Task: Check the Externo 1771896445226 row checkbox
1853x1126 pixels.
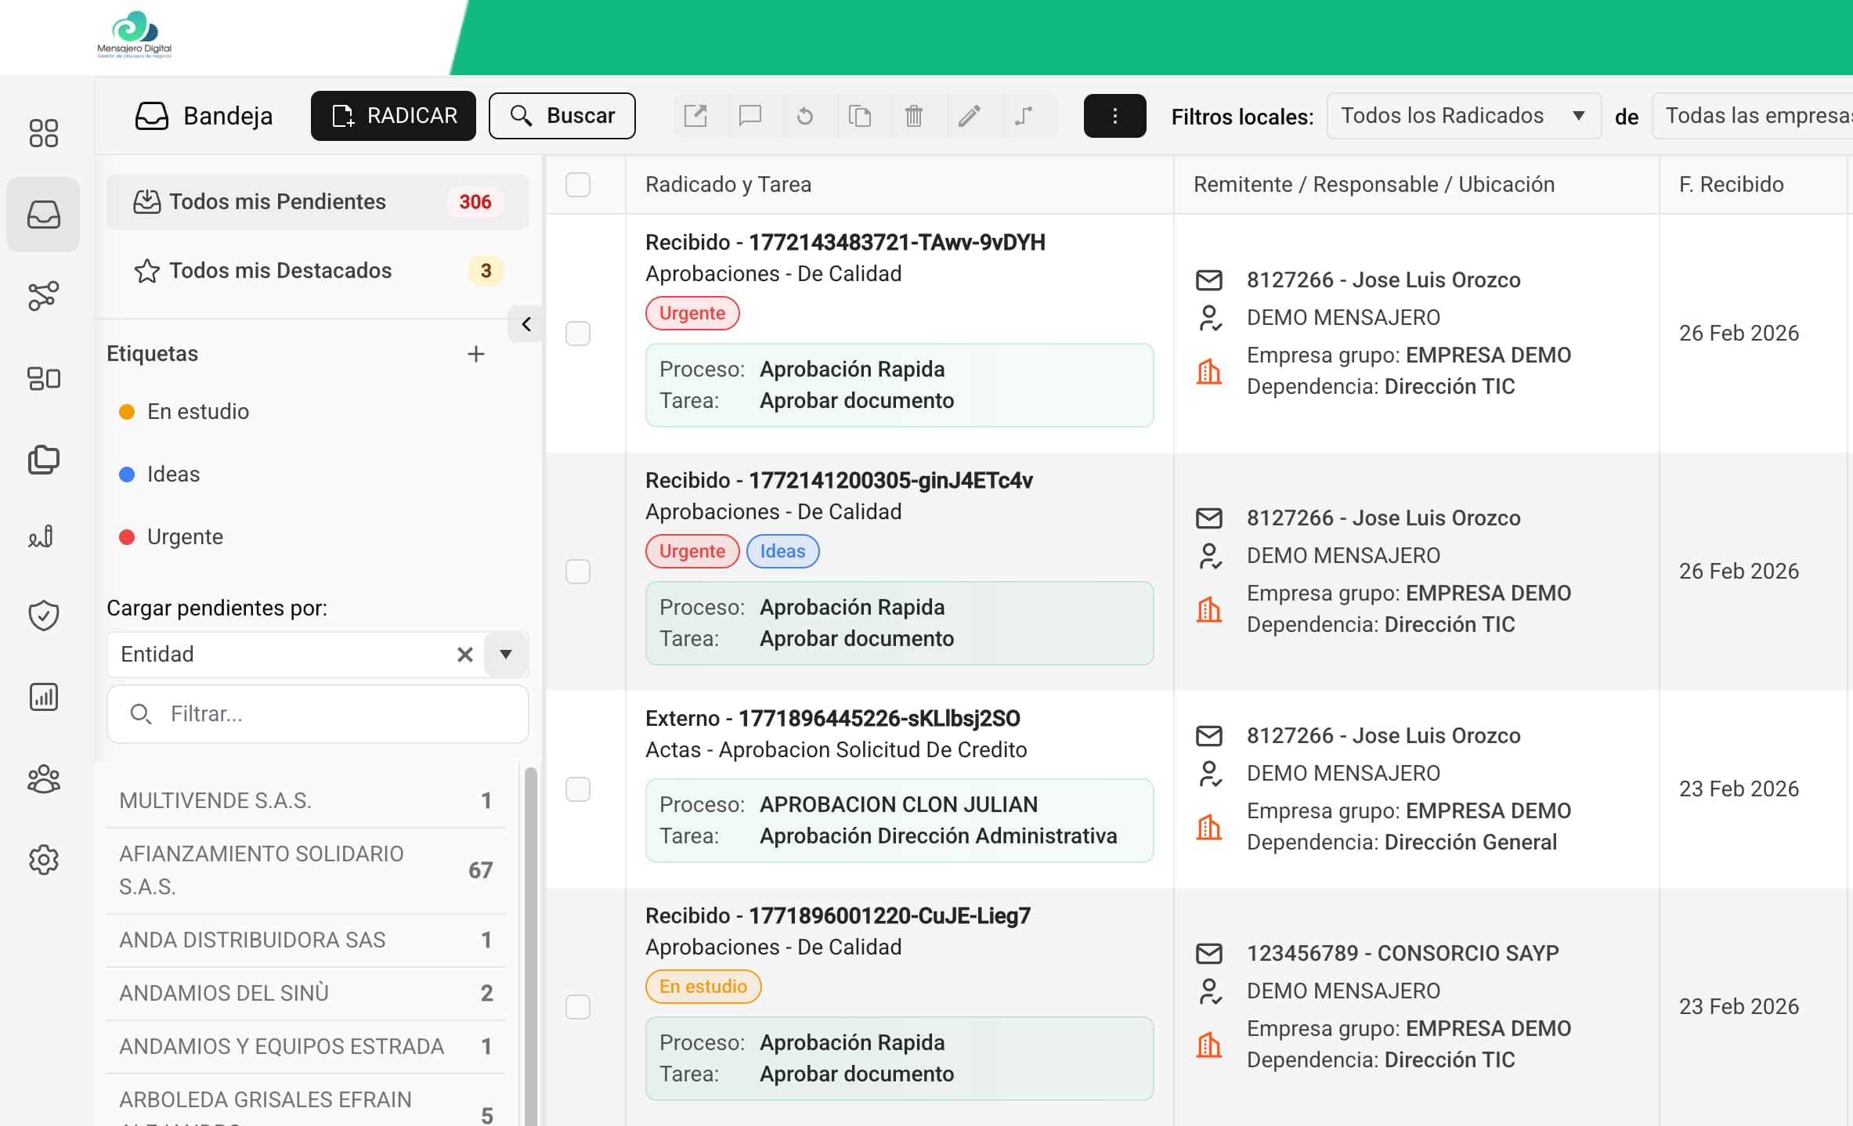Action: tap(578, 789)
